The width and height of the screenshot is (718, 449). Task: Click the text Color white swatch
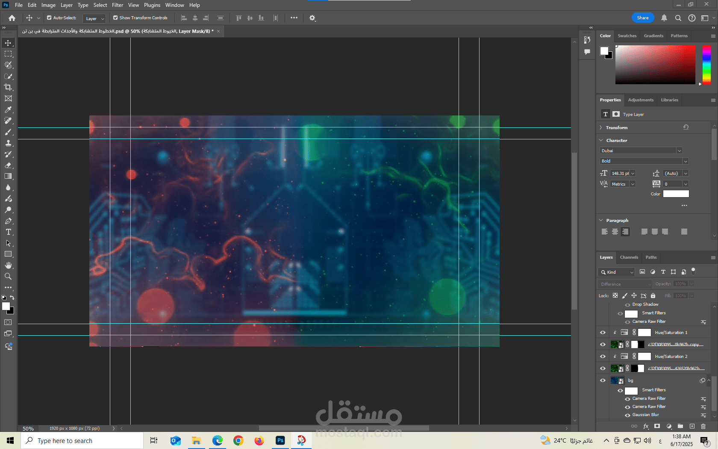pyautogui.click(x=676, y=194)
